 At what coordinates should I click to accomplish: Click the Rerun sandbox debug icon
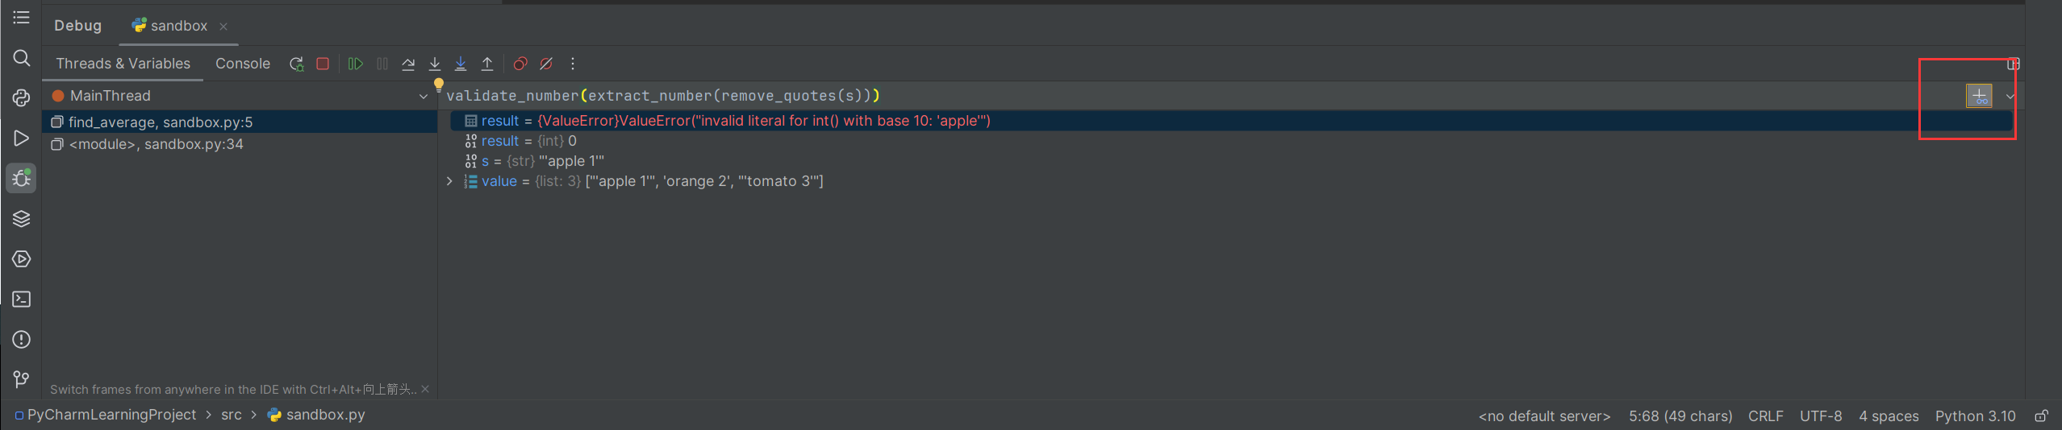click(296, 64)
